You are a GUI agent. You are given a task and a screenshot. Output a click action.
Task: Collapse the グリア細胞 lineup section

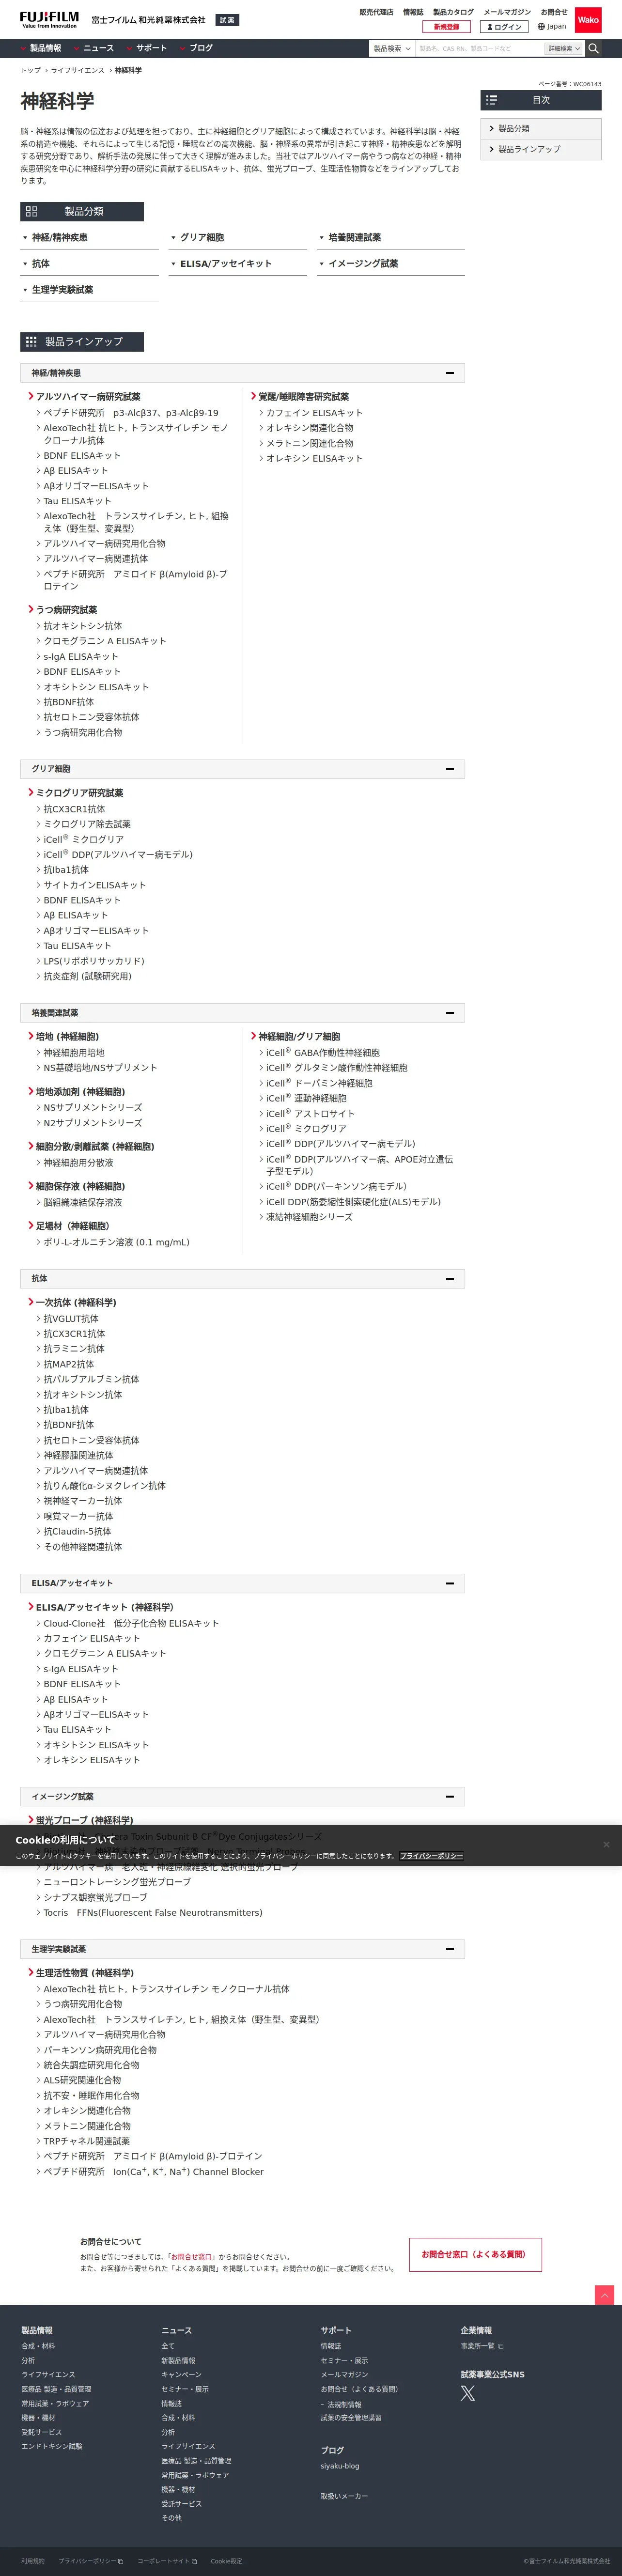click(x=450, y=769)
